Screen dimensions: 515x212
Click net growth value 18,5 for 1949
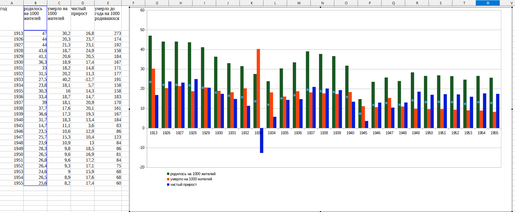click(x=83, y=149)
